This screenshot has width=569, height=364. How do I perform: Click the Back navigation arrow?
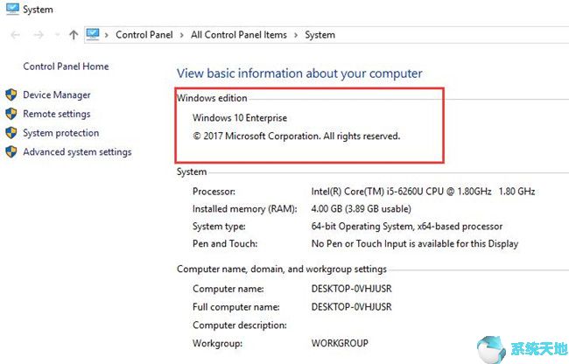click(15, 35)
